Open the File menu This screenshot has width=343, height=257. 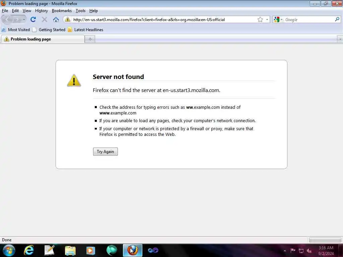[x=5, y=11]
